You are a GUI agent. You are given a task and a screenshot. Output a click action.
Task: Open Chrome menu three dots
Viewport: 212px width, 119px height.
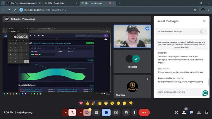[209, 10]
